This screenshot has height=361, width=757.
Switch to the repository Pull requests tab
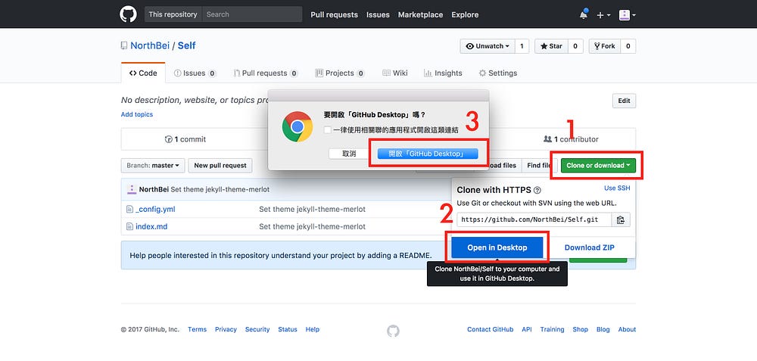pyautogui.click(x=266, y=73)
